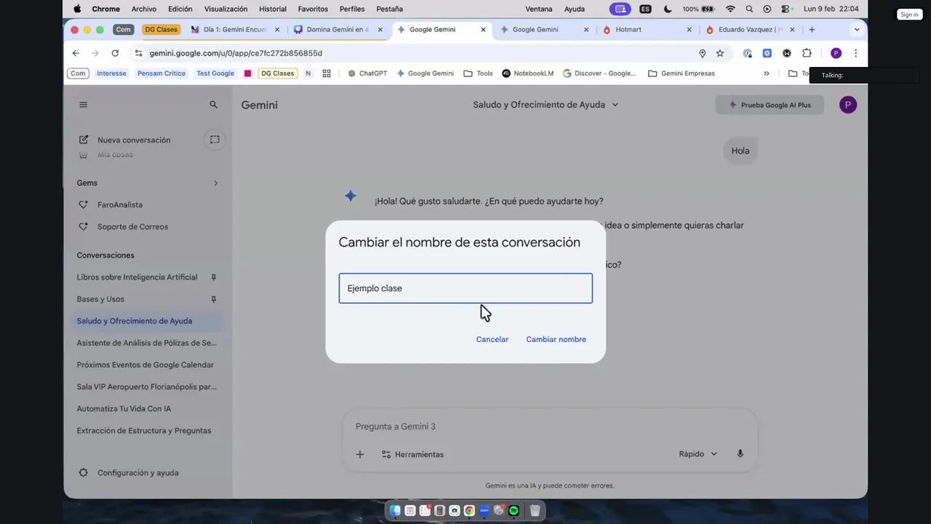Image resolution: width=931 pixels, height=524 pixels.
Task: Unpin the Libros sobre Inteligencia Artificial conversation
Action: coord(214,277)
